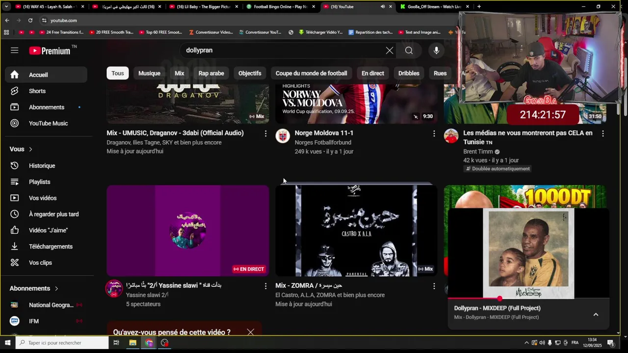The height and width of the screenshot is (353, 628).
Task: Open the YouTube hamburger guide menu
Action: pos(14,50)
